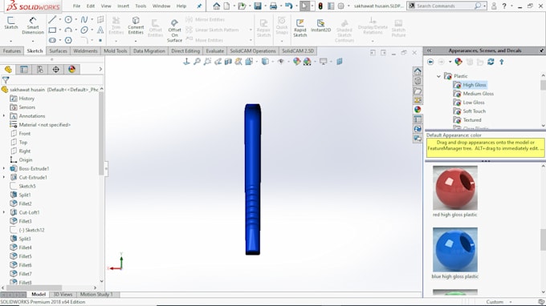Pin the Appearances, Scenes, and Decals panel
Image resolution: width=546 pixels, height=306 pixels.
coord(542,50)
